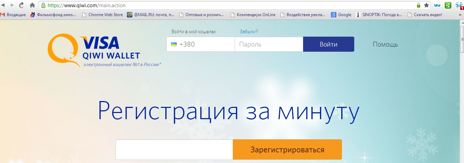Click the Войти в мой кошелек label

[194, 32]
